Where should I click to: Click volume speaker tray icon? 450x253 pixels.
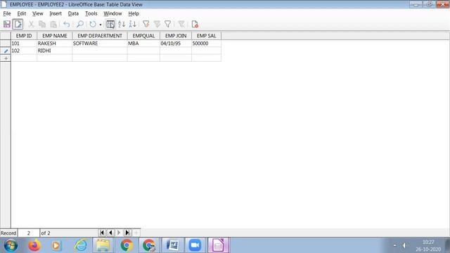click(x=405, y=245)
